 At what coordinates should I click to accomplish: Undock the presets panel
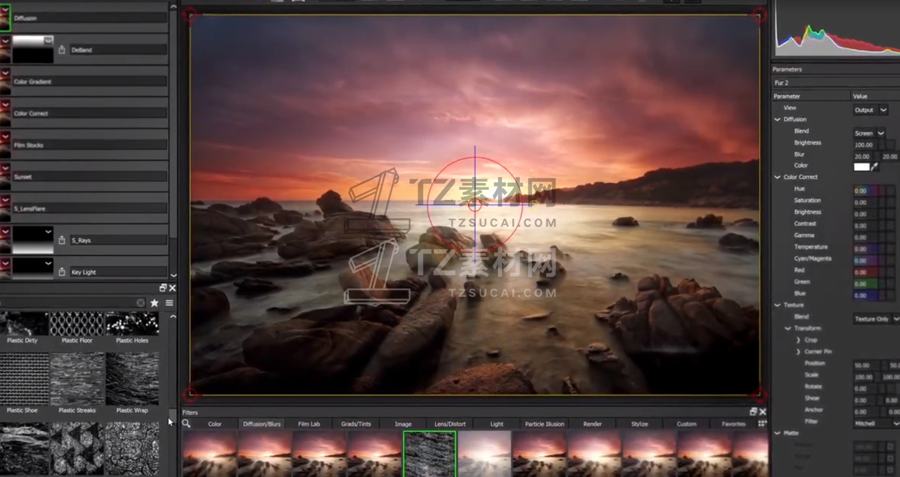(x=163, y=288)
